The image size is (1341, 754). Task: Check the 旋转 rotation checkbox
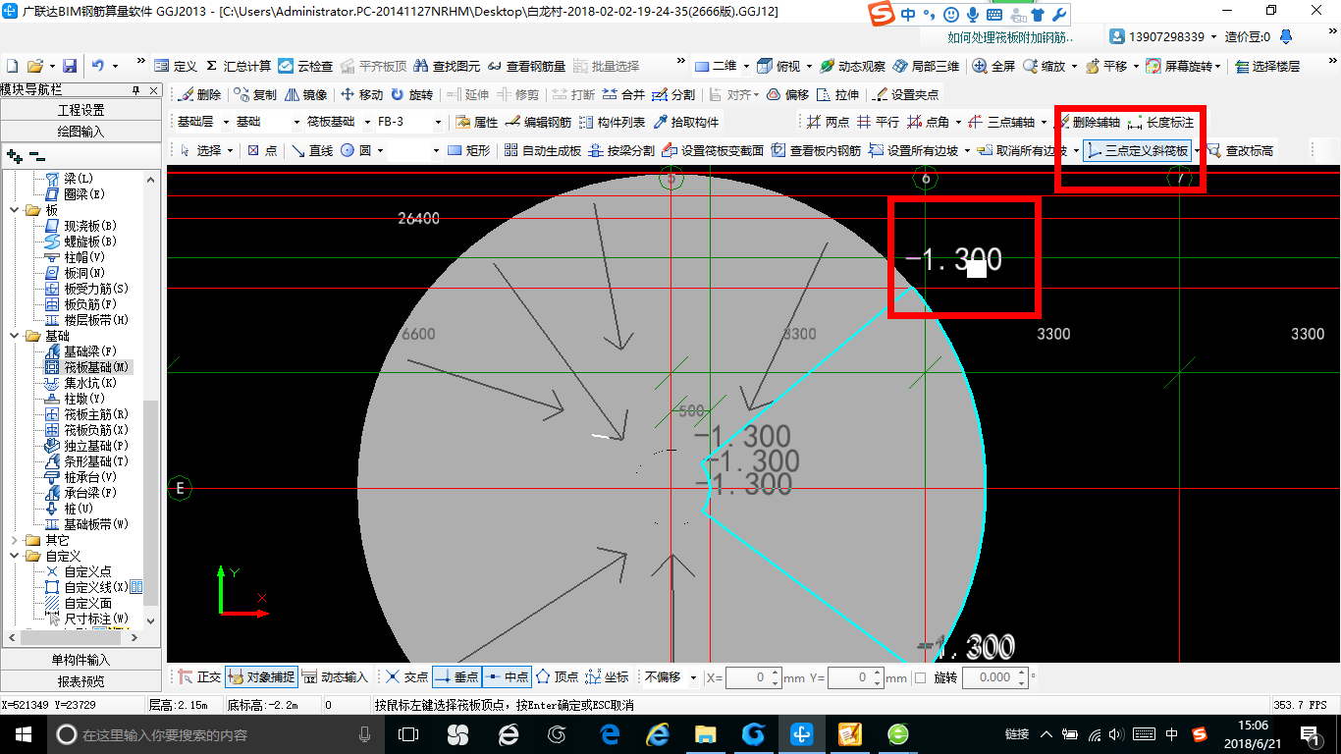tap(920, 677)
